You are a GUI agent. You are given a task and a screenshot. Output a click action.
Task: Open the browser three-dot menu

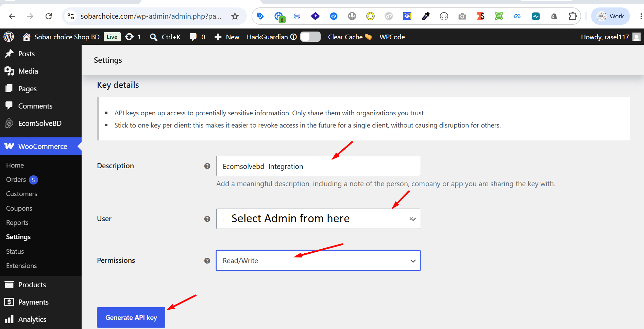tap(641, 16)
